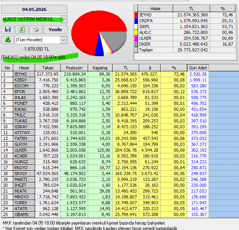
Task: Sort by the Takas column header
Action: (x=48, y=68)
